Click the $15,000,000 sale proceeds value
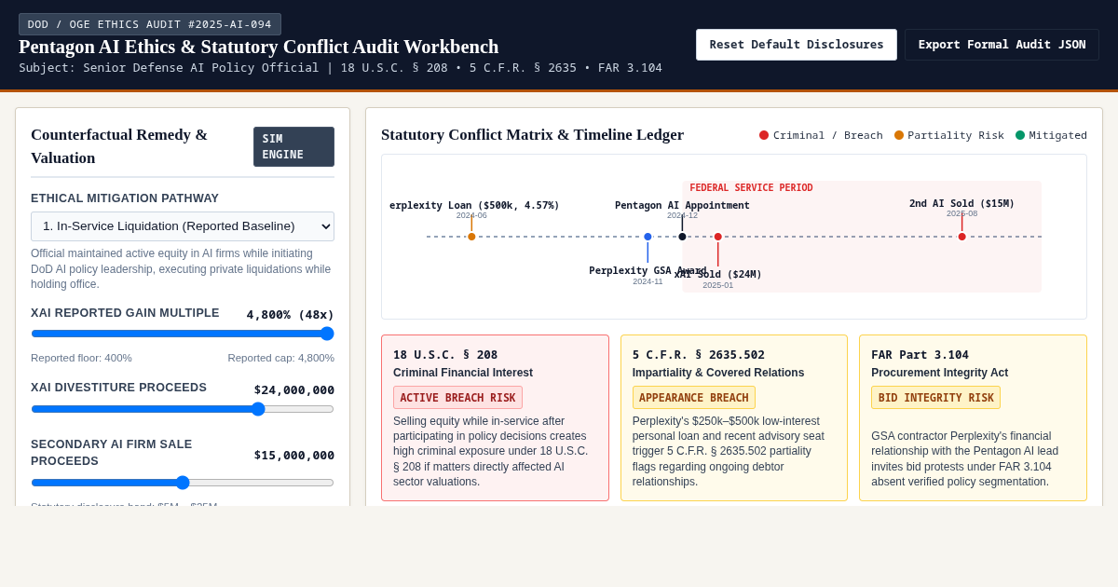The image size is (1118, 587). click(294, 455)
